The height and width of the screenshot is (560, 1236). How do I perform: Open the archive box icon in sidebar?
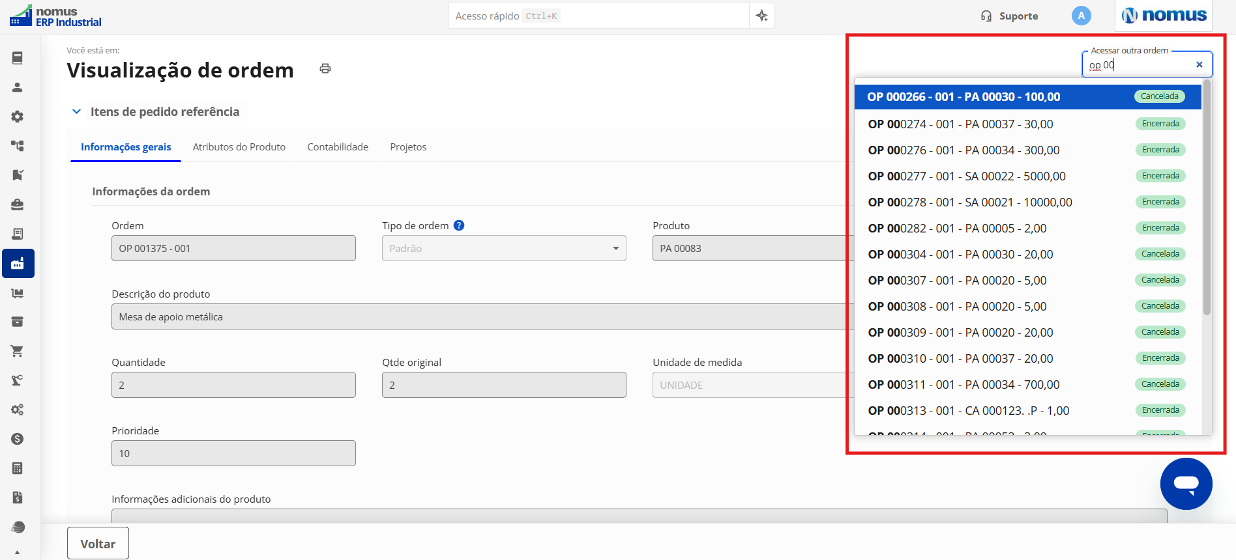click(x=18, y=322)
